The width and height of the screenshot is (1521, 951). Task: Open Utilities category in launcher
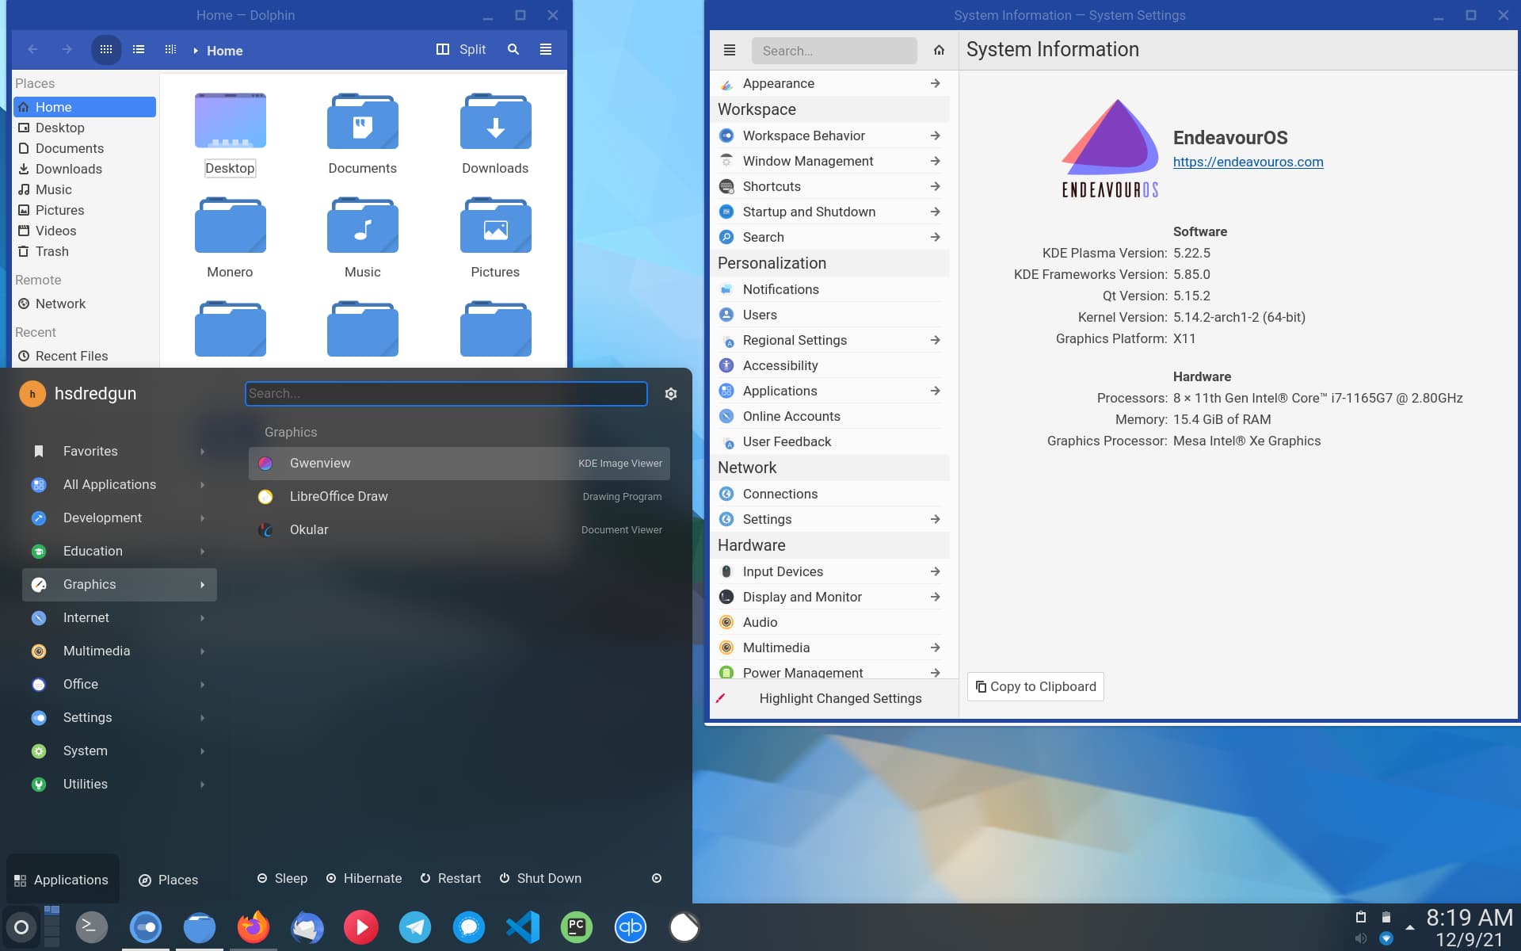click(120, 785)
